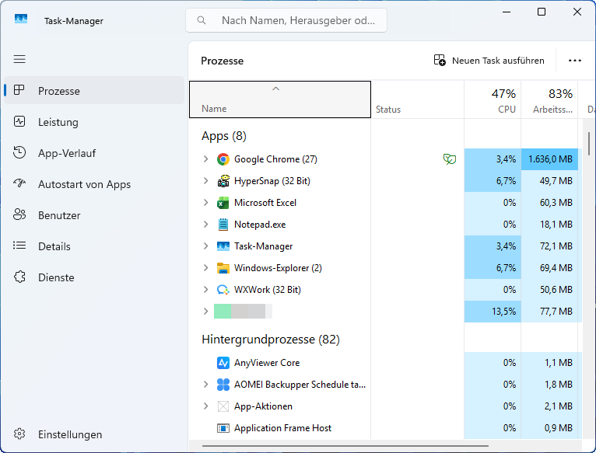Click the Notepad.exe icon
Image resolution: width=596 pixels, height=453 pixels.
tap(223, 225)
